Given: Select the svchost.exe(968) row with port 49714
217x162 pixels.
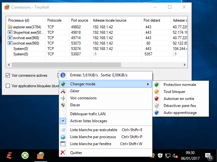Looking at the screenshot, I should tap(97, 38).
